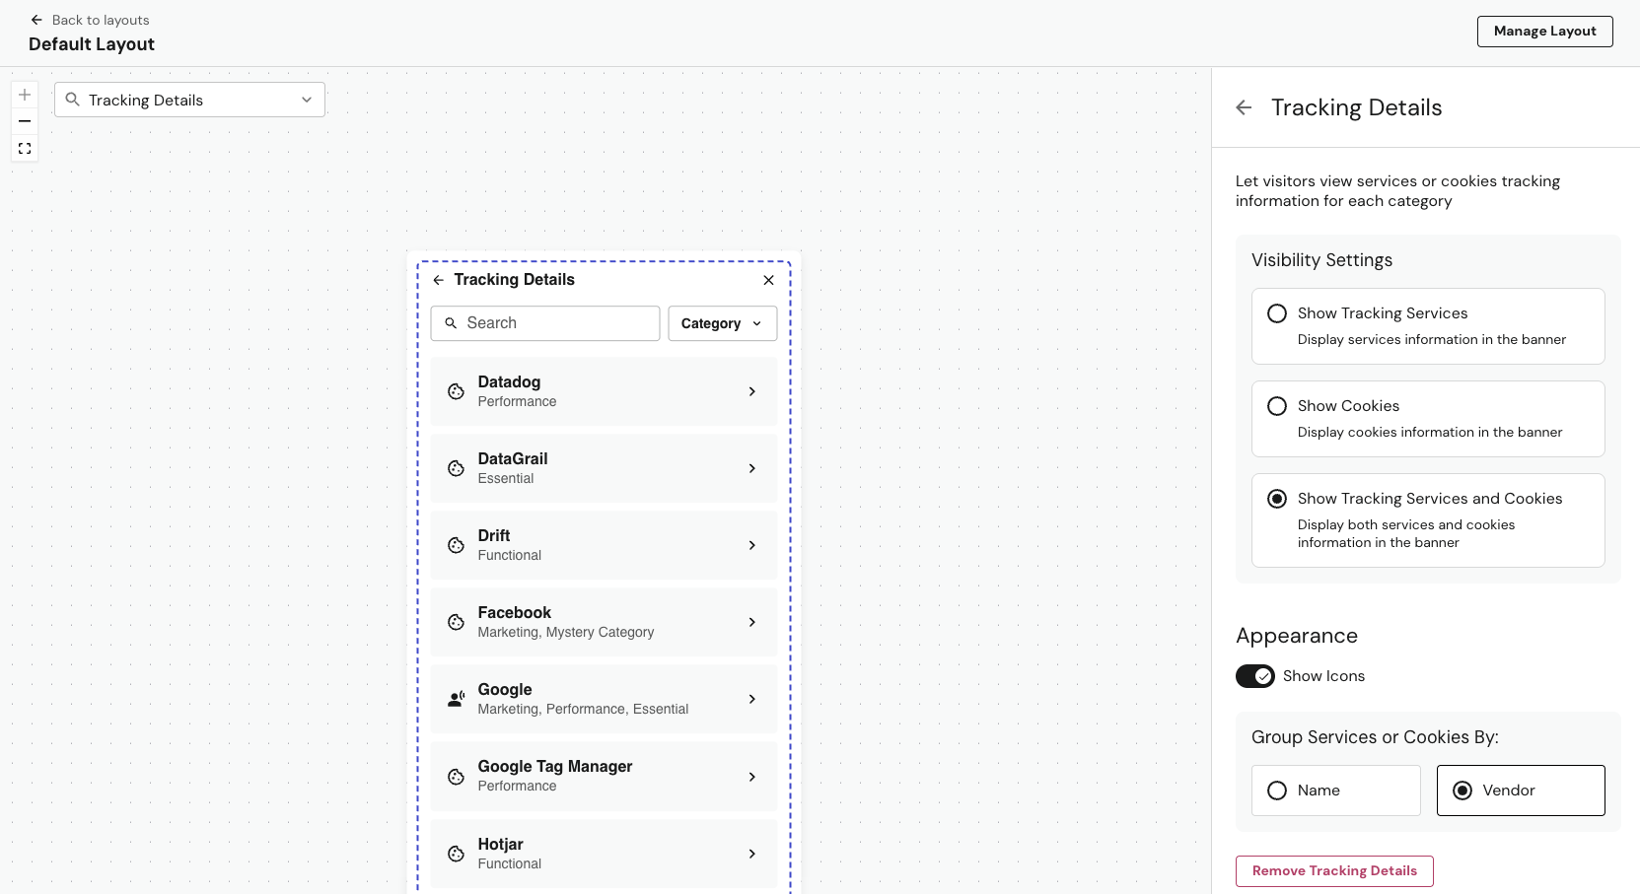Open the Category filter dropdown

[x=722, y=323]
